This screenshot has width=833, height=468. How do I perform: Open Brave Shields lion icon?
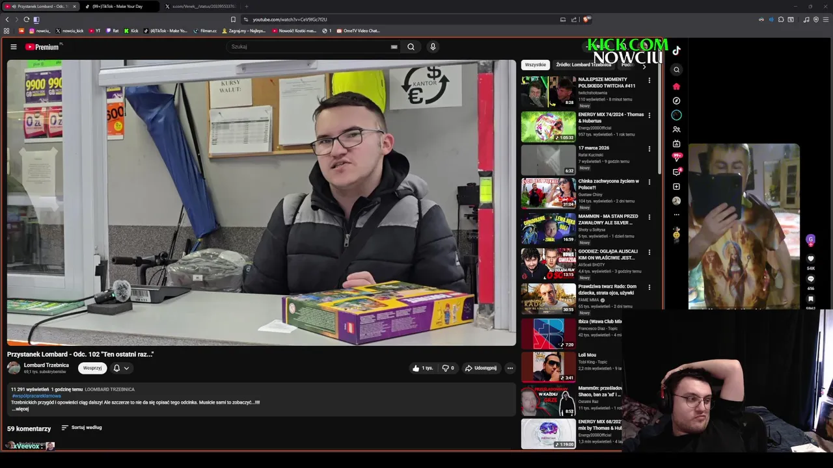point(586,19)
